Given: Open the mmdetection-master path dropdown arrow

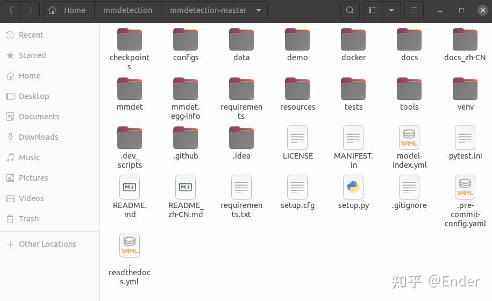Looking at the screenshot, I should point(259,10).
